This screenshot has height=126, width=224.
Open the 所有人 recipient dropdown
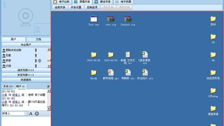[26, 113]
